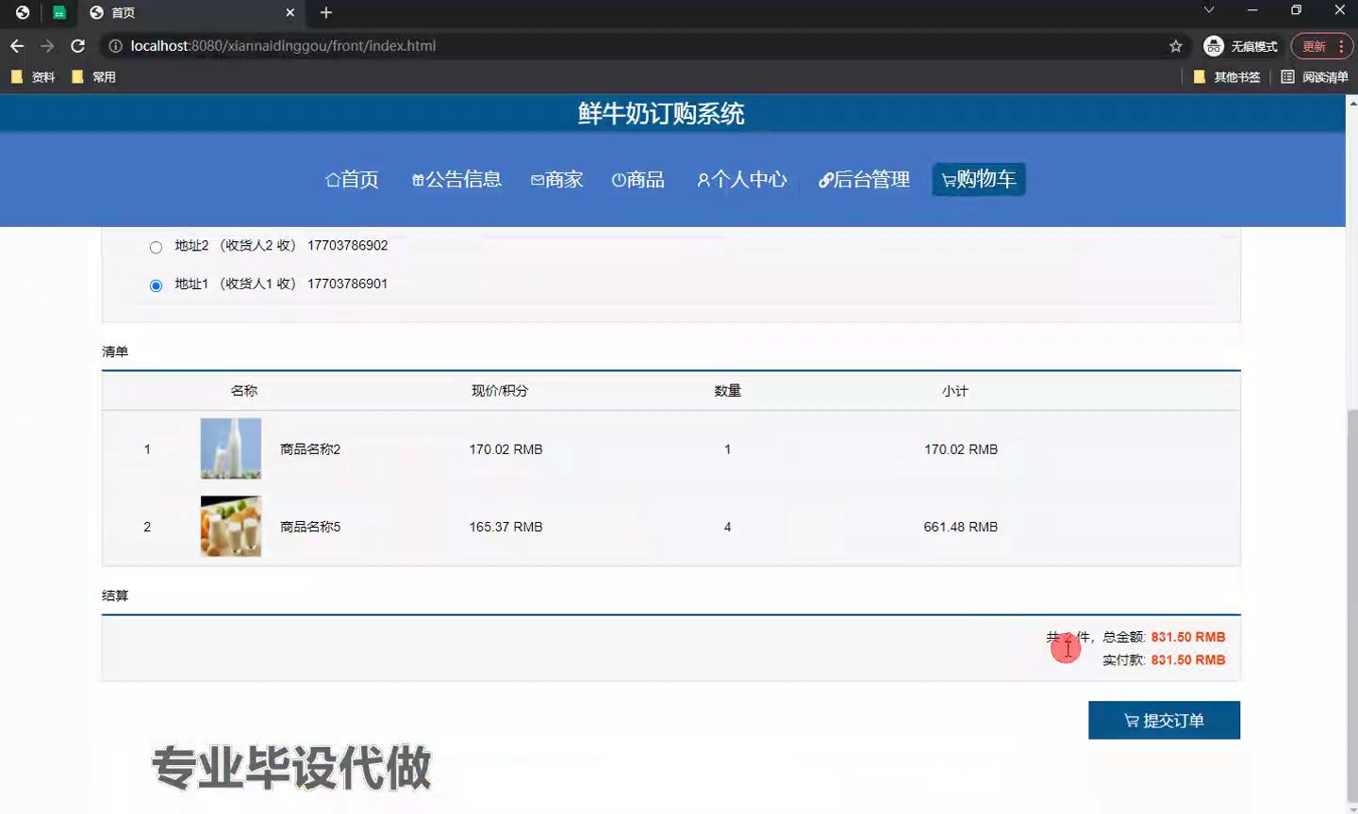Open 公告信息 in navigation menu
This screenshot has width=1358, height=814.
(x=456, y=180)
